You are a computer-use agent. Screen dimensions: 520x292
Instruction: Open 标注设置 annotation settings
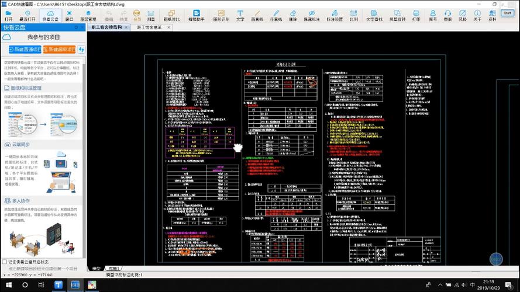tap(335, 16)
